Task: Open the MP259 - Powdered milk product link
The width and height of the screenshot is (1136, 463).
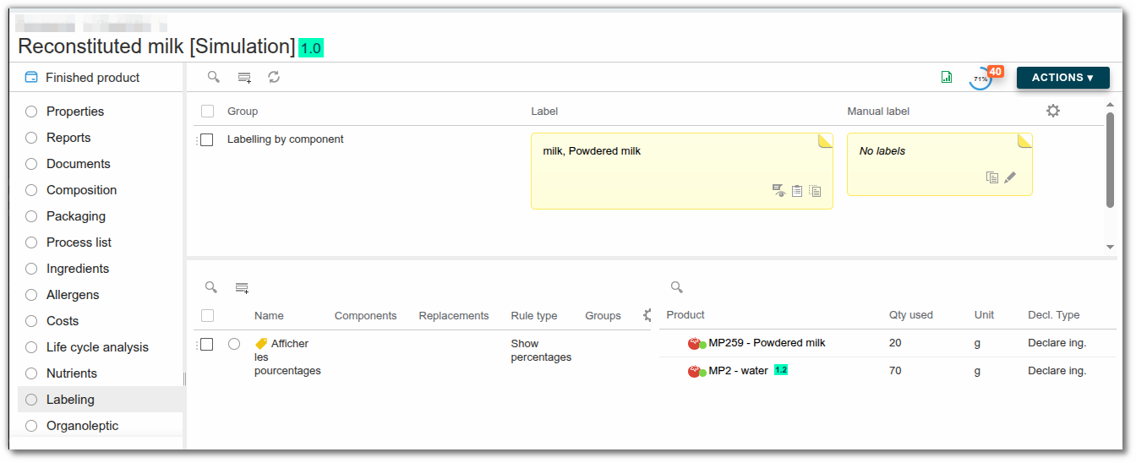Action: point(767,343)
